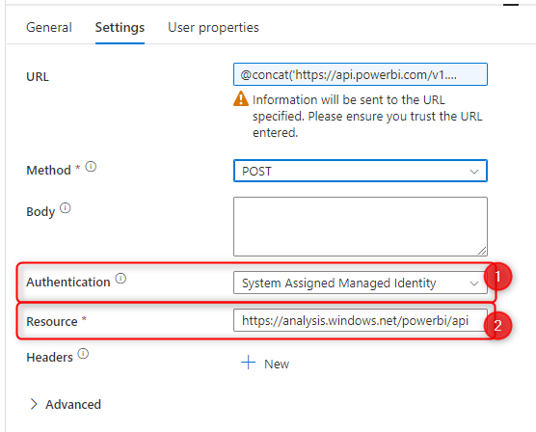Click the red annotation badge number 2
This screenshot has height=432, width=536.
pyautogui.click(x=497, y=325)
